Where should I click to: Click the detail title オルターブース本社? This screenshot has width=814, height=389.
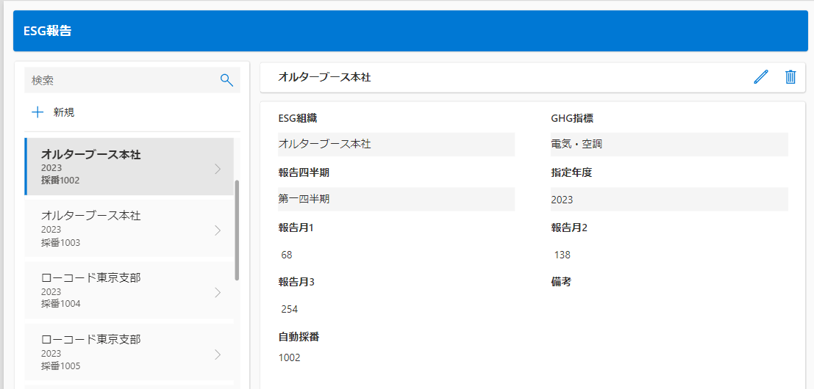pos(324,77)
